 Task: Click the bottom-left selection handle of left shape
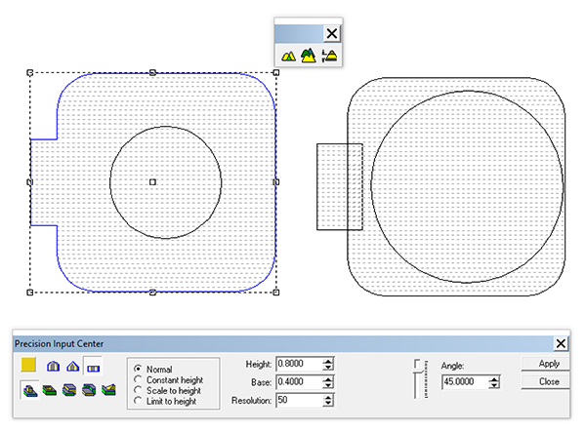click(x=30, y=293)
